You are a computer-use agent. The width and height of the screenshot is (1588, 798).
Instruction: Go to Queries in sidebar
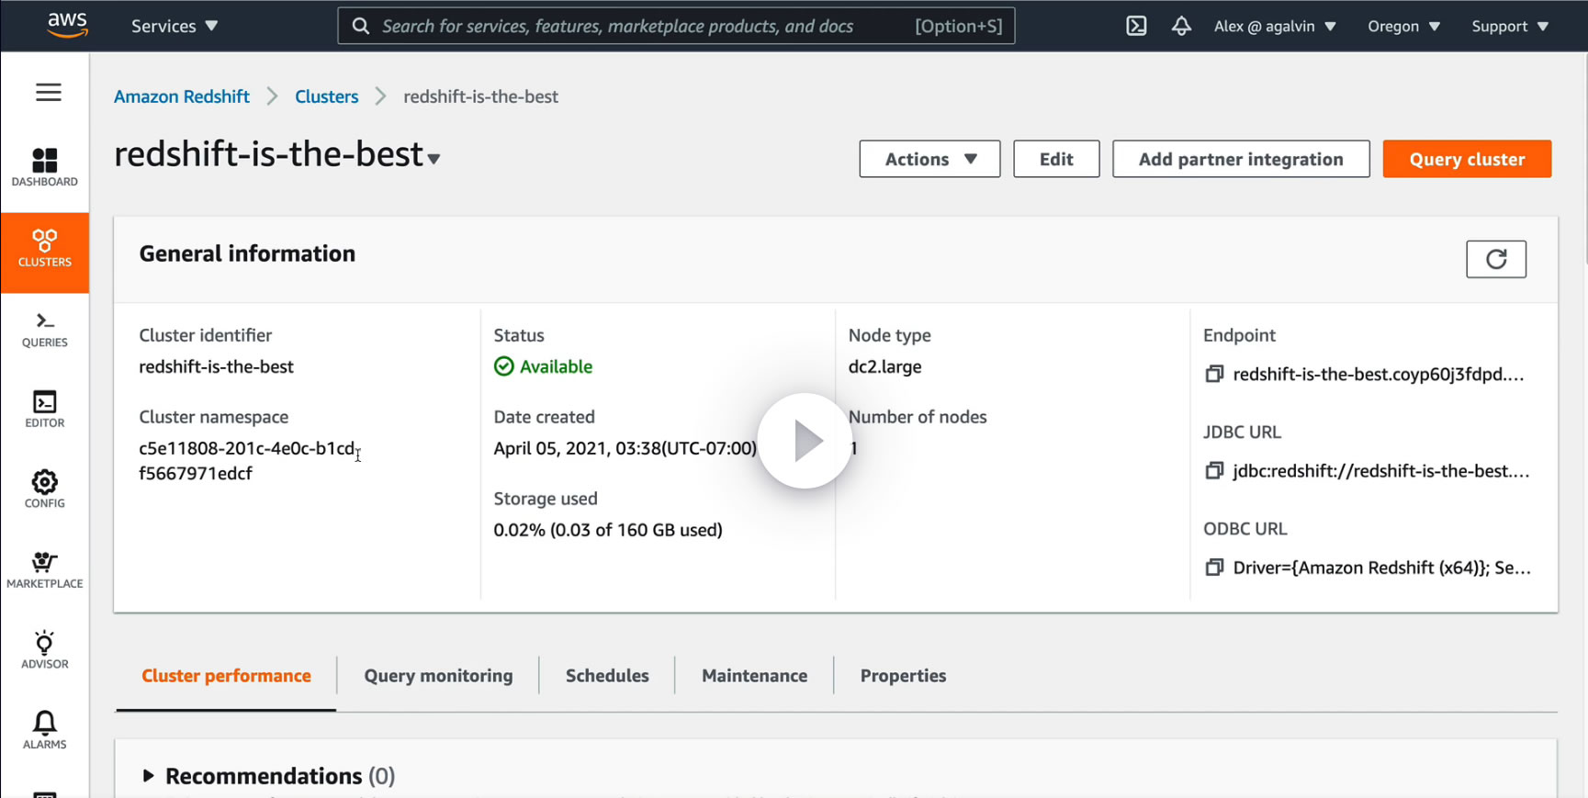pyautogui.click(x=44, y=330)
